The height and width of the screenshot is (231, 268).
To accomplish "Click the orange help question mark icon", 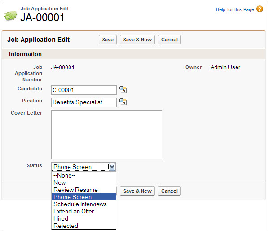I will 259,9.
